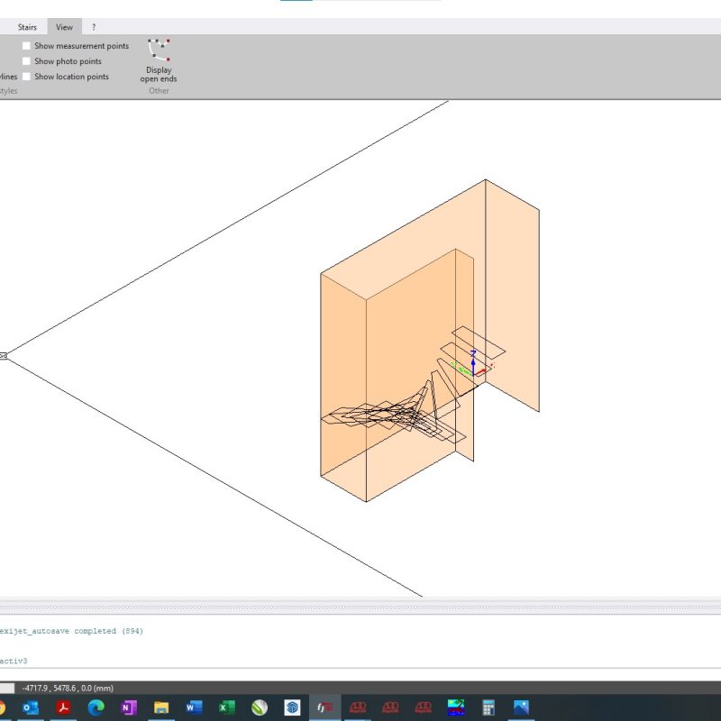Toggle Show photo points checkbox

pos(27,61)
